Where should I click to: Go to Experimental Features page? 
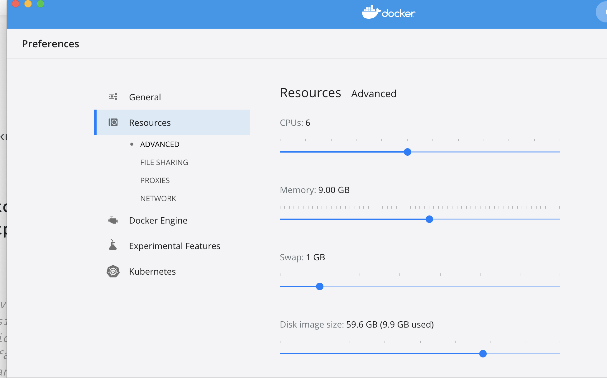click(174, 246)
